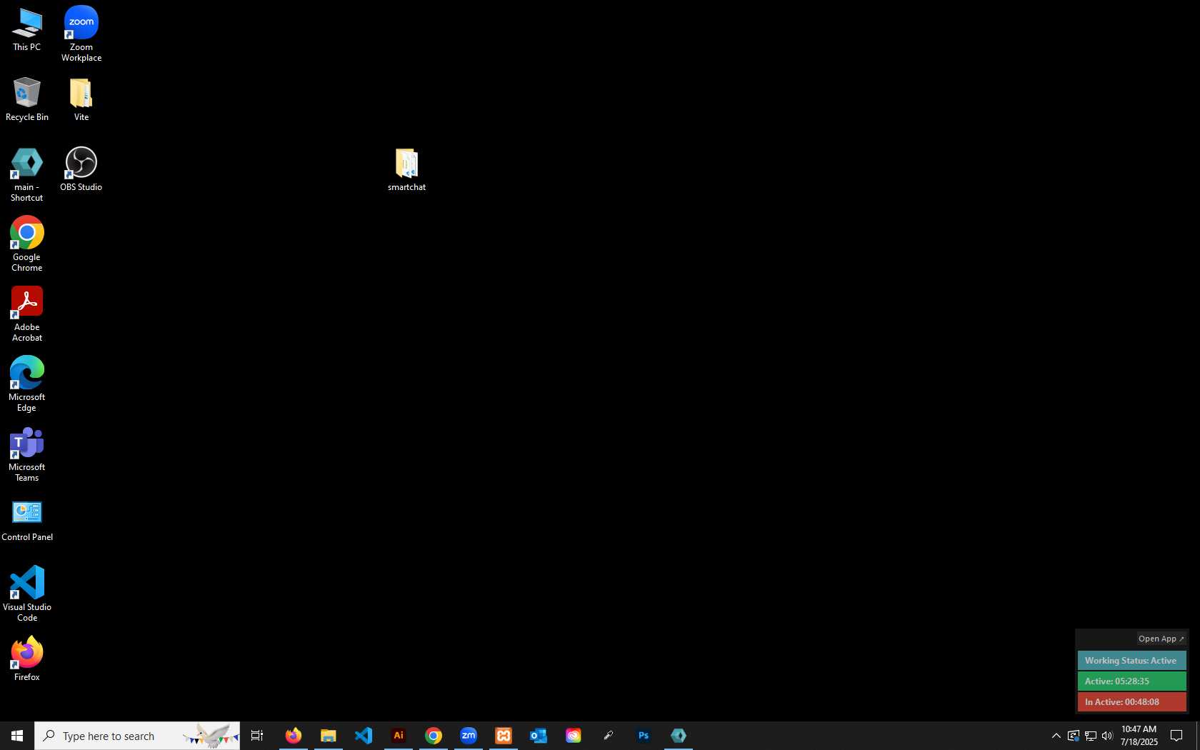
Task: Open the network status tray icon
Action: click(1090, 736)
